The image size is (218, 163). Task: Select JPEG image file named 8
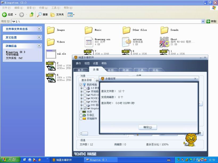click(x=126, y=52)
